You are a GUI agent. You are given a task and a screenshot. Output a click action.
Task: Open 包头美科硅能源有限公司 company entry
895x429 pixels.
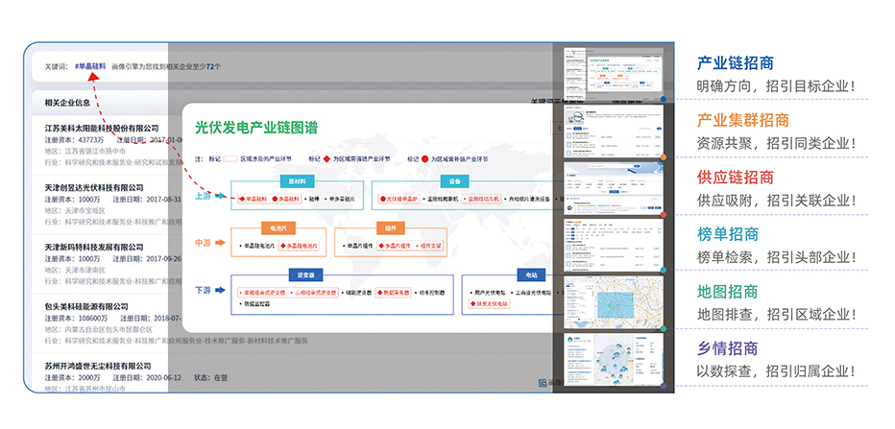point(87,306)
